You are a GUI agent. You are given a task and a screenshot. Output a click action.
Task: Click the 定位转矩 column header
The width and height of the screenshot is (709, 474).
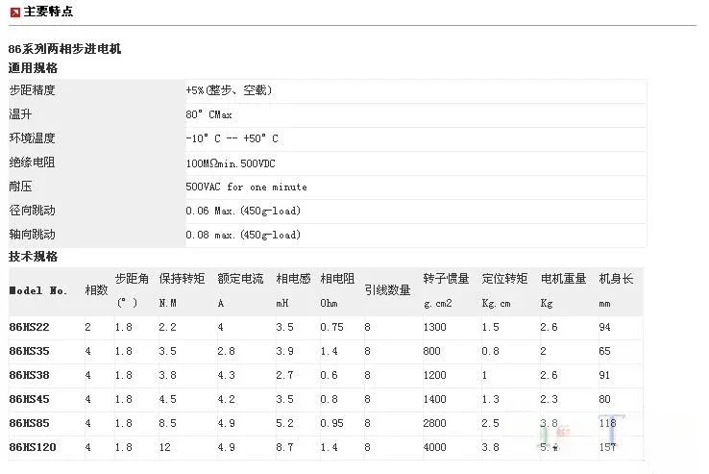point(504,279)
